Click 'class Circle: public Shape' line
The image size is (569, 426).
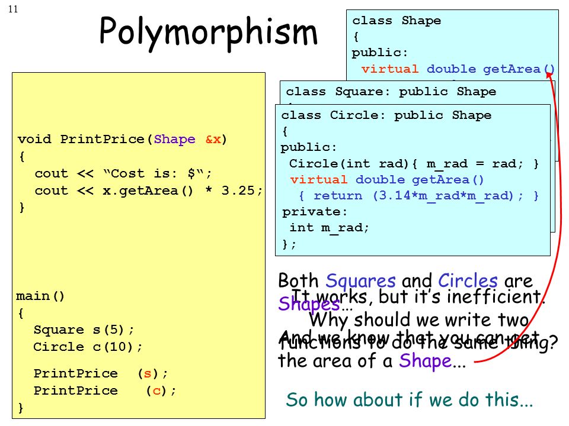386,115
